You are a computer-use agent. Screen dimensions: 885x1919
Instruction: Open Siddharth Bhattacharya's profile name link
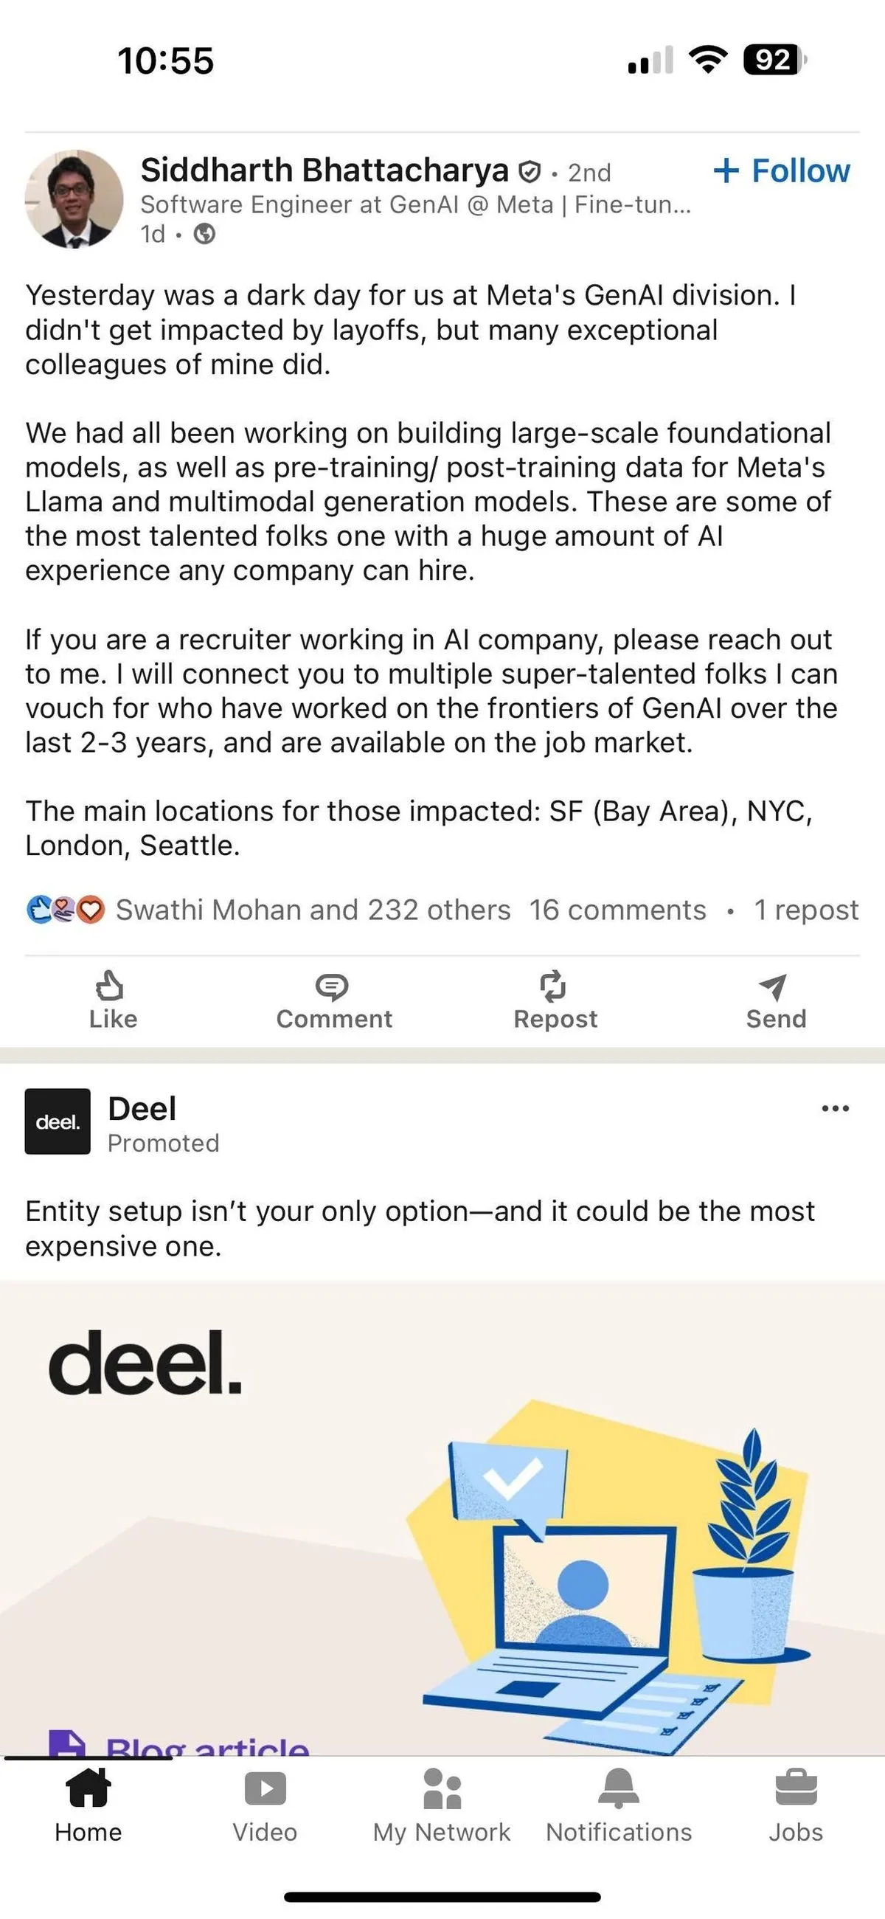tap(324, 170)
